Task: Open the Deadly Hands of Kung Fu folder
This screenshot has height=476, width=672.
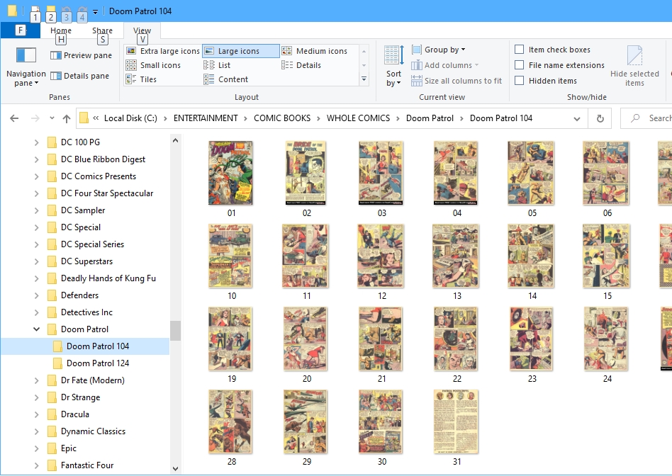Action: point(108,278)
